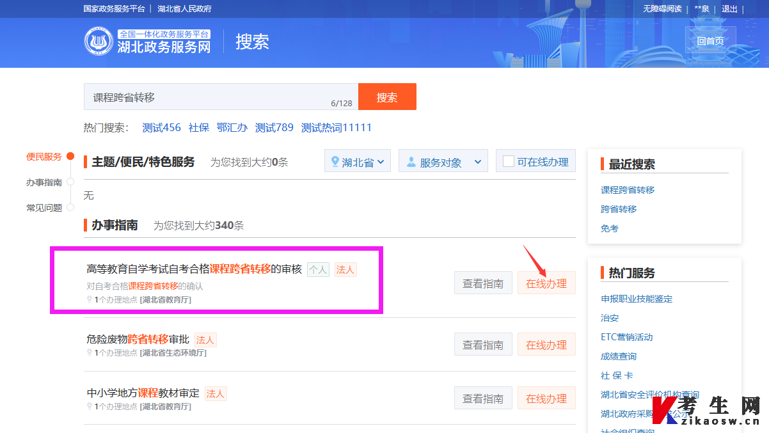Jump to 办事指南 in side navigation
The image size is (769, 433).
[44, 182]
